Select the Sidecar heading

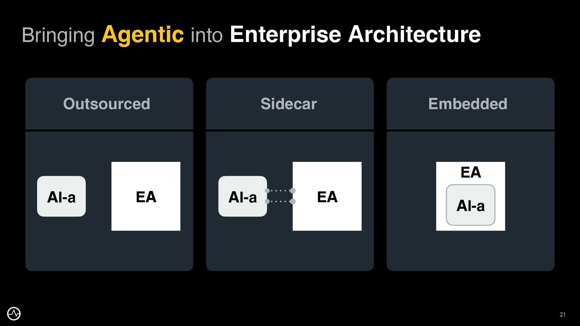tap(288, 104)
